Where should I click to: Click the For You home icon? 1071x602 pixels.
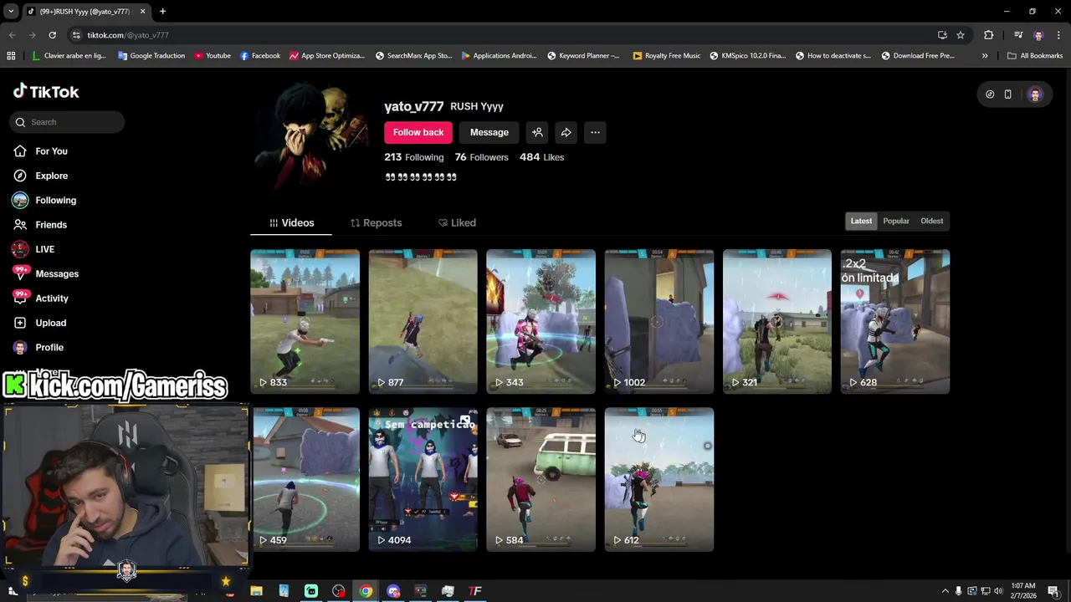click(x=20, y=151)
